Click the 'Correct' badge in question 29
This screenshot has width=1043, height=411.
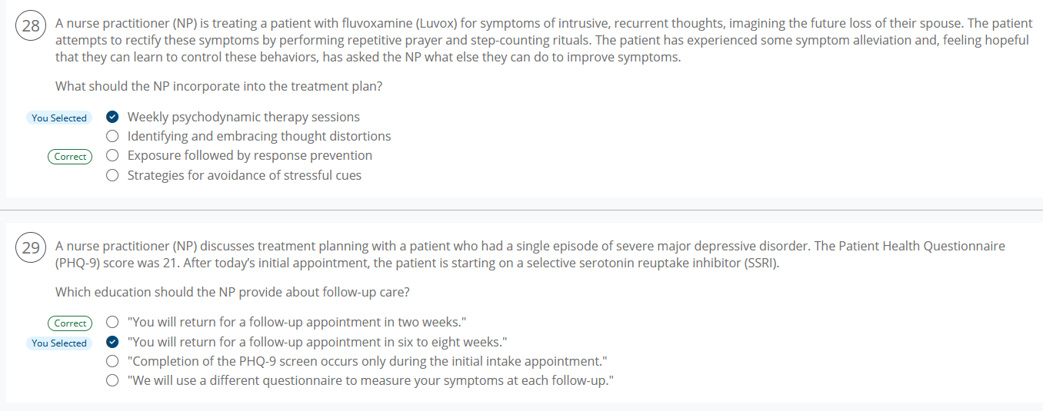click(x=70, y=323)
